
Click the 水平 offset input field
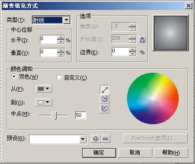[49, 40]
